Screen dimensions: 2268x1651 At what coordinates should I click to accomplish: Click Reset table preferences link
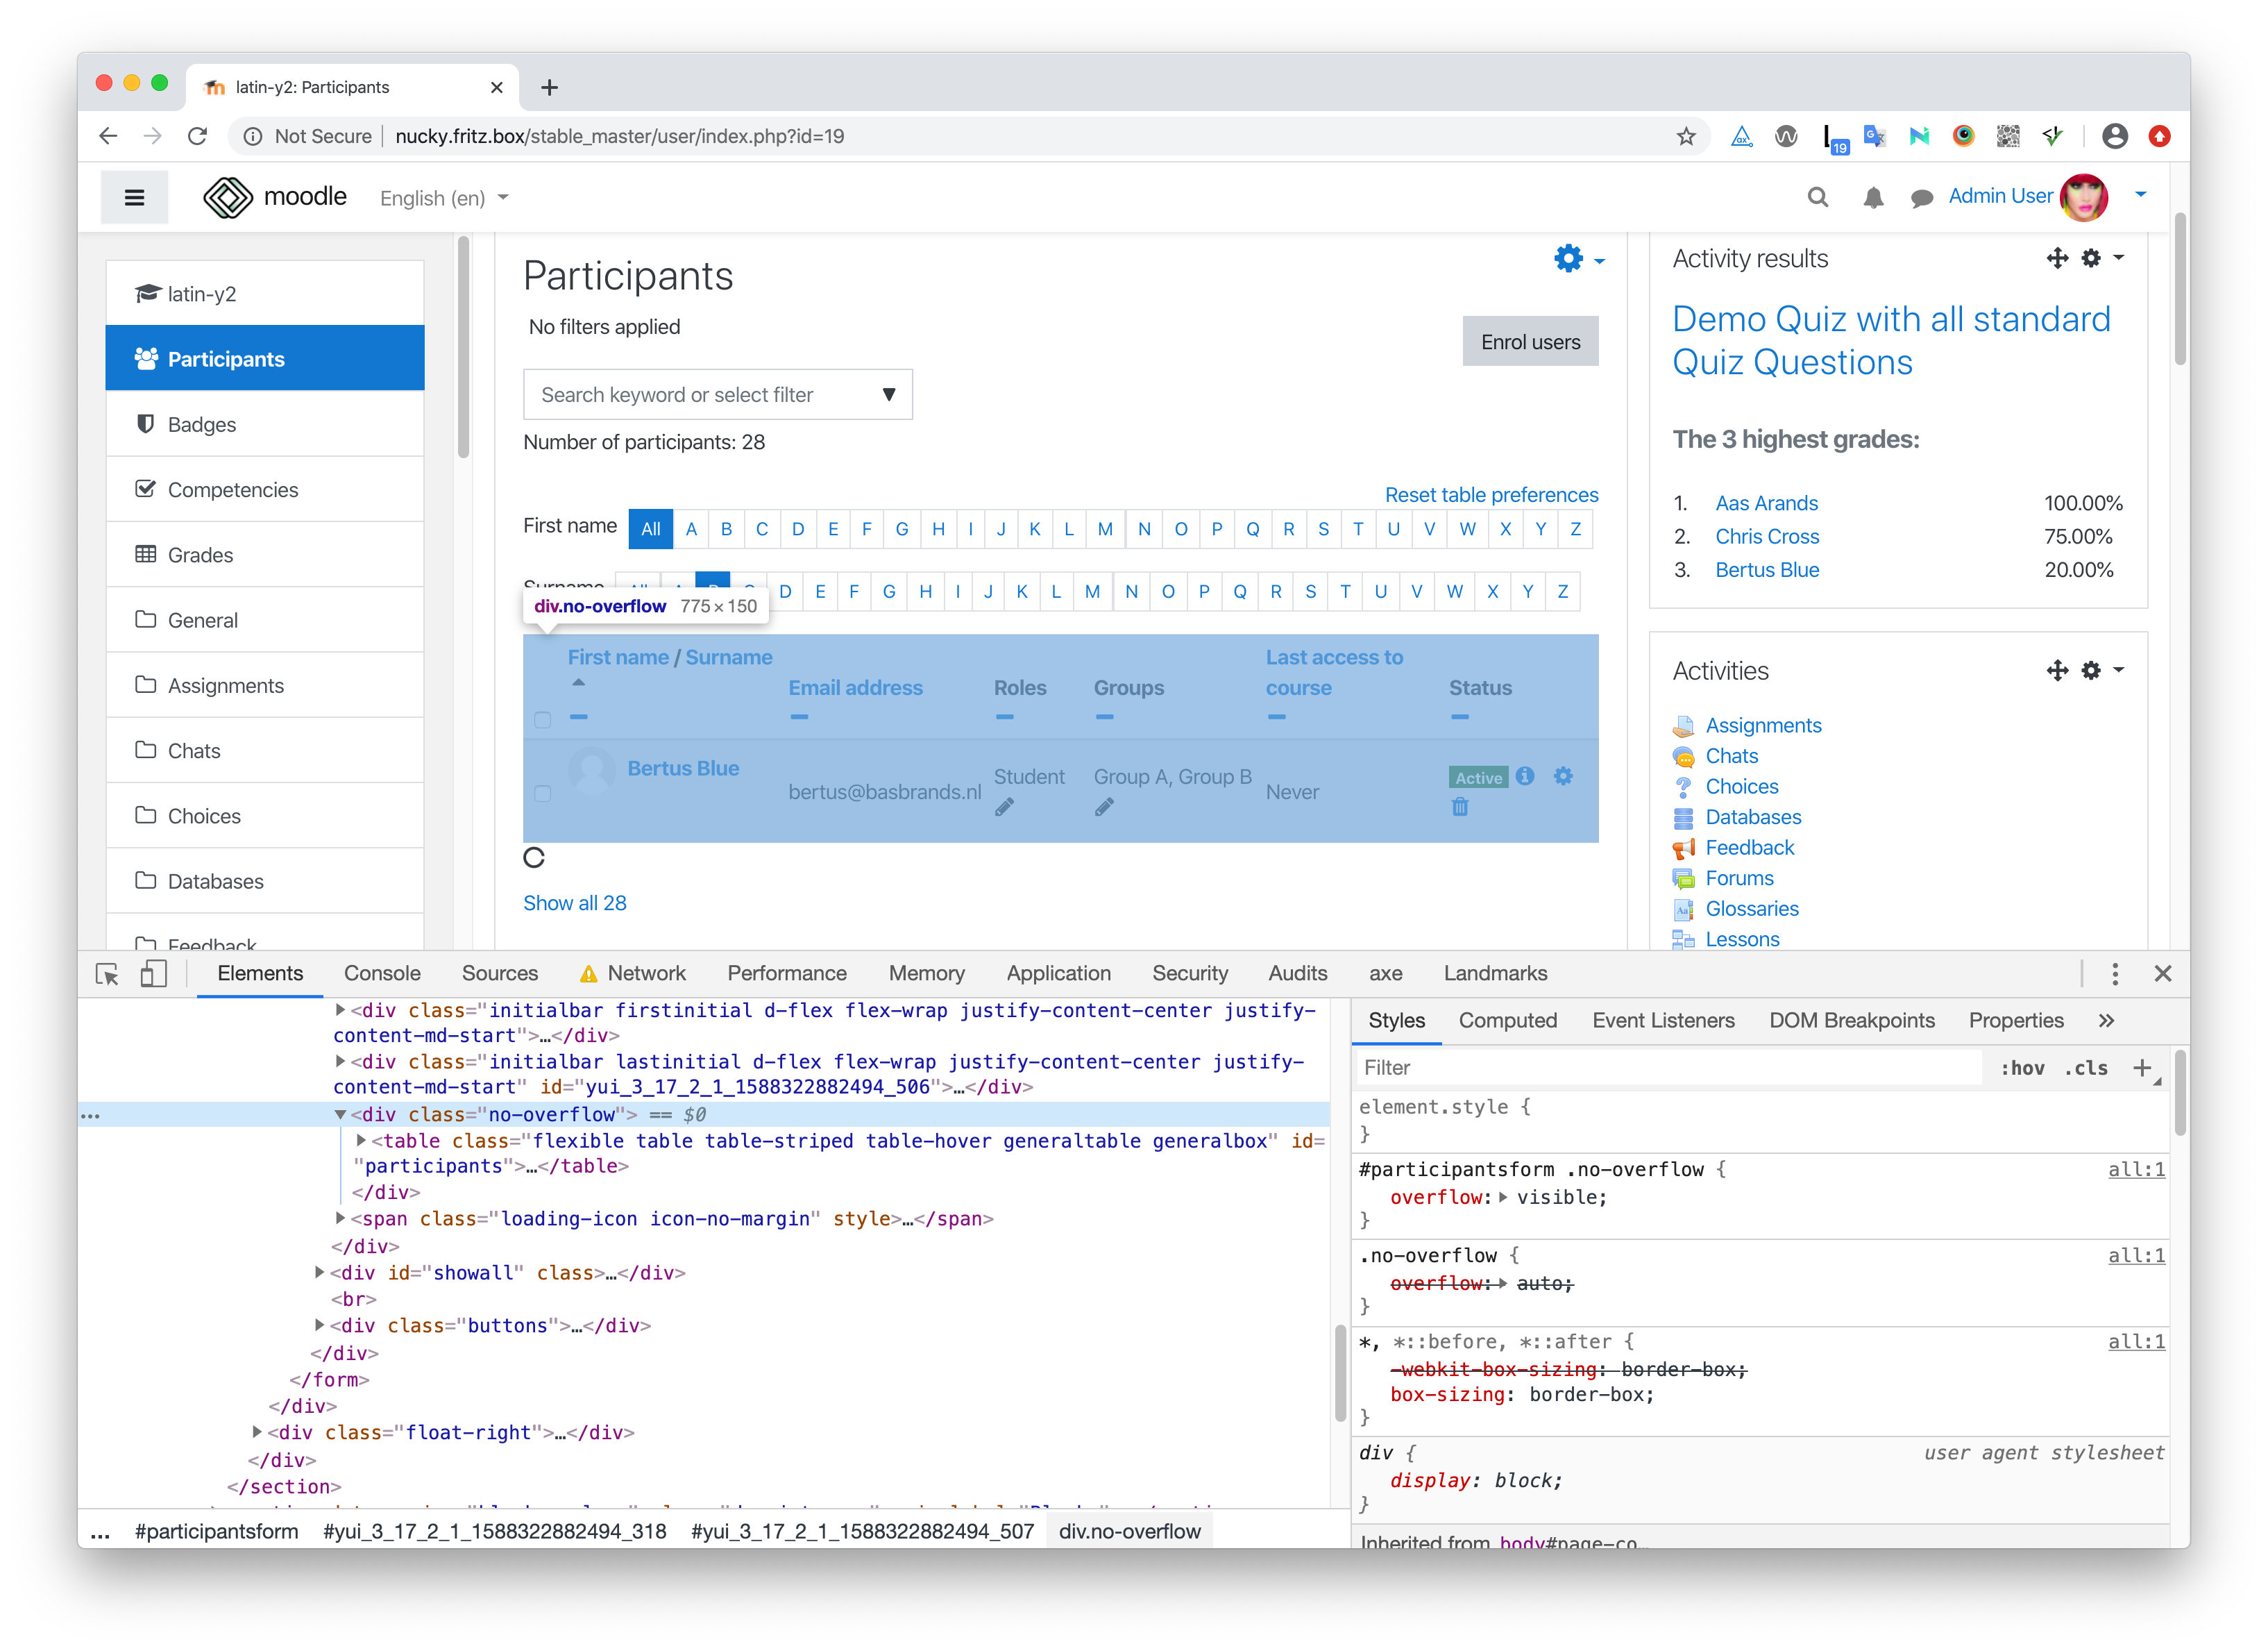pyautogui.click(x=1491, y=495)
